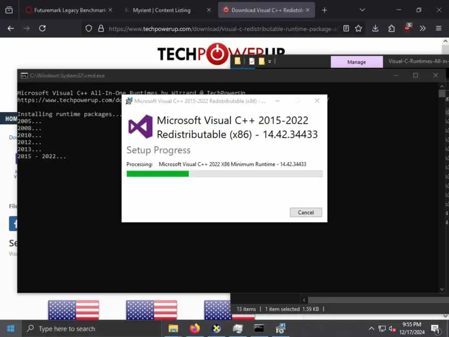The image size is (449, 337).
Task: Open the Firefox downloads panel
Action: pos(375,29)
